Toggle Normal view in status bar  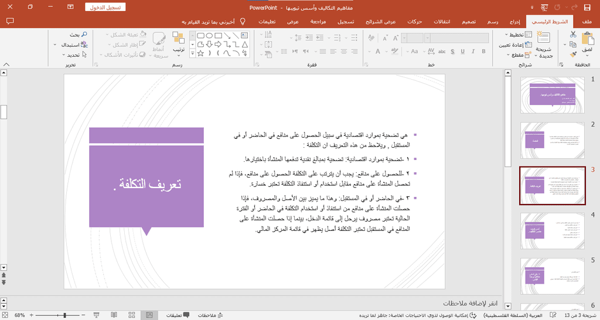(149, 315)
